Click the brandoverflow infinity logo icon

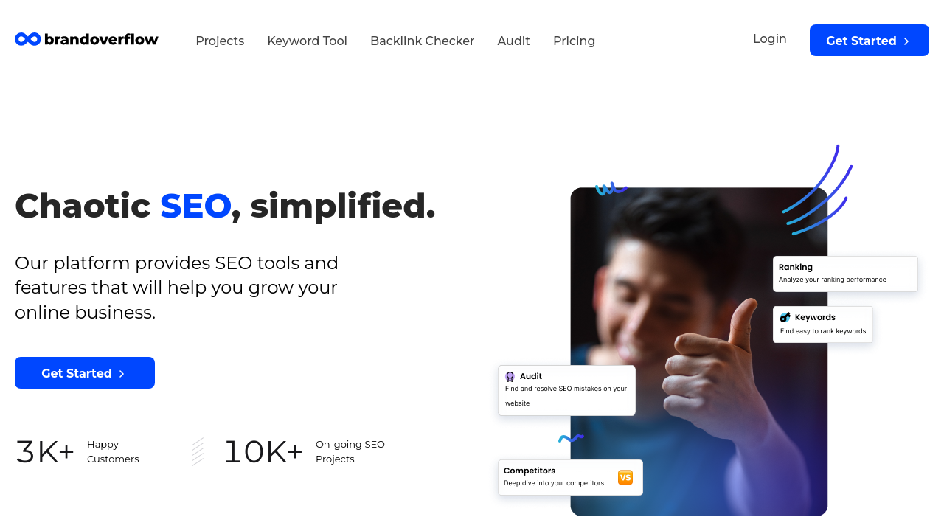(x=28, y=39)
